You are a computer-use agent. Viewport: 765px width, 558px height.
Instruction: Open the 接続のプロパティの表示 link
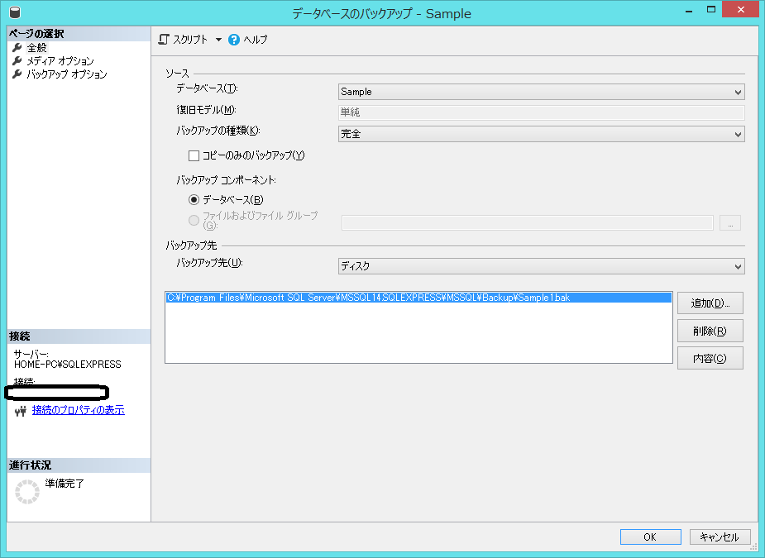pyautogui.click(x=78, y=410)
